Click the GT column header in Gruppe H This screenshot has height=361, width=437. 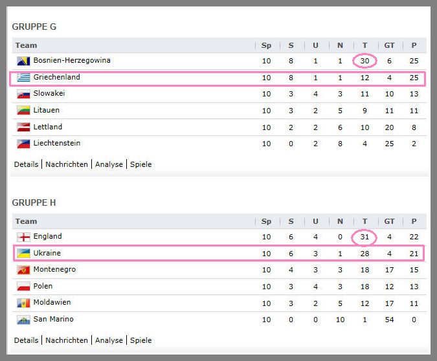389,221
